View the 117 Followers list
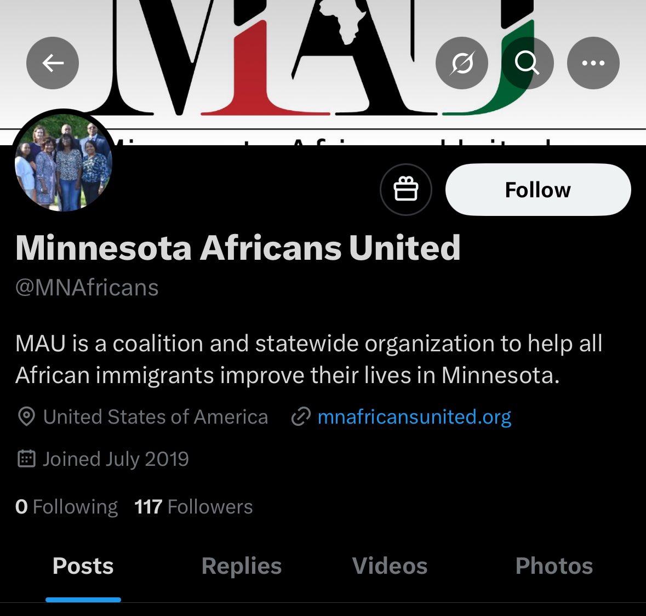 193,506
